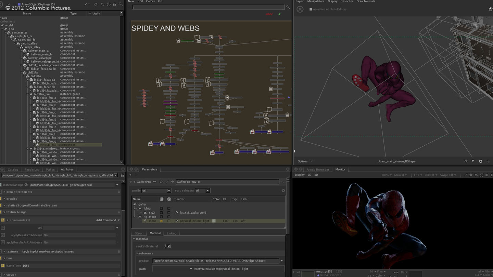
Task: Collapse the reference section
Action: click(137, 253)
